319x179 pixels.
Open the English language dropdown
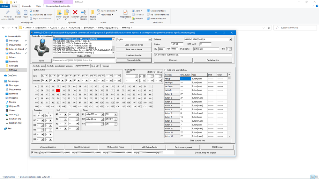[150, 39]
